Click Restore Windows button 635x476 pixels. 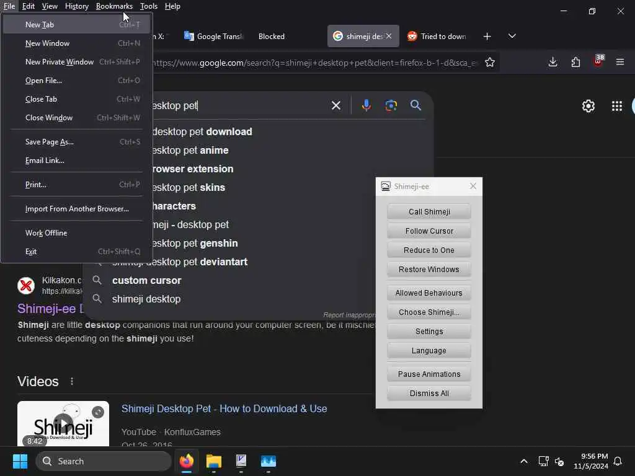coord(429,270)
